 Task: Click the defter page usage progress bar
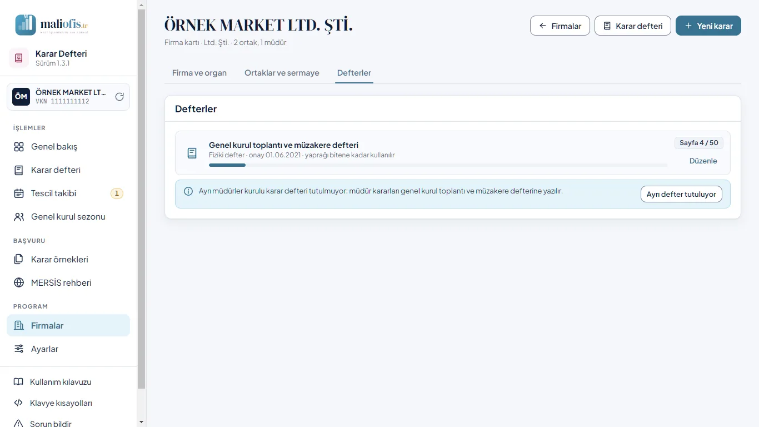438,165
